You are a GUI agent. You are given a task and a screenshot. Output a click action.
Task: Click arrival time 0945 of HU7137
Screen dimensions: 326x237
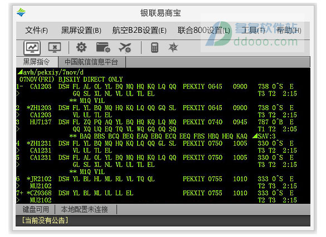[240, 122]
